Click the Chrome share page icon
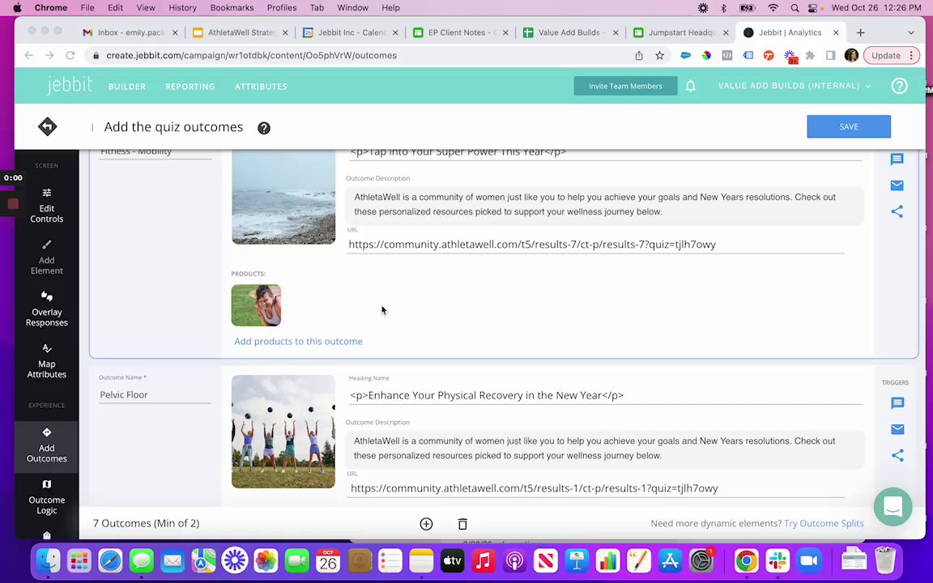Image resolution: width=933 pixels, height=583 pixels. [x=638, y=55]
